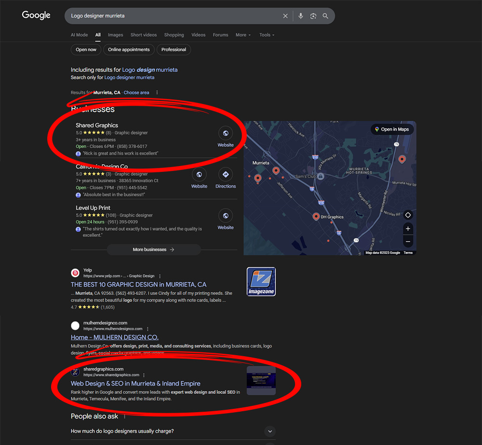Open the Tools dropdown menu

tap(267, 35)
